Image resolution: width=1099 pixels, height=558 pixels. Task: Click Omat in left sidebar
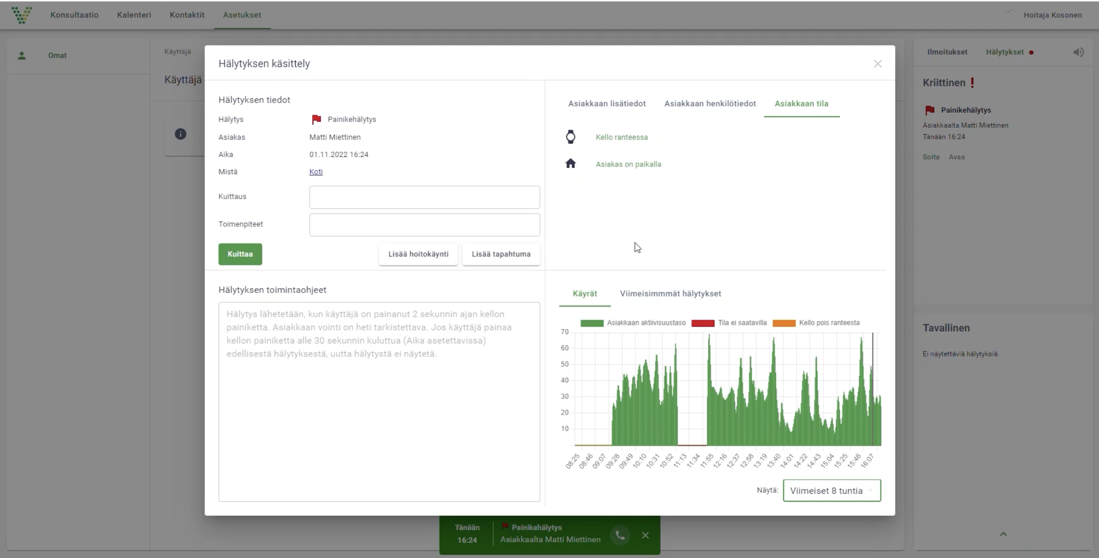click(x=57, y=56)
